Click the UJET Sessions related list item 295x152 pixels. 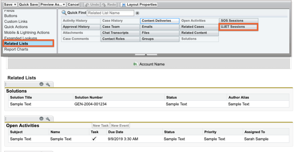click(238, 27)
